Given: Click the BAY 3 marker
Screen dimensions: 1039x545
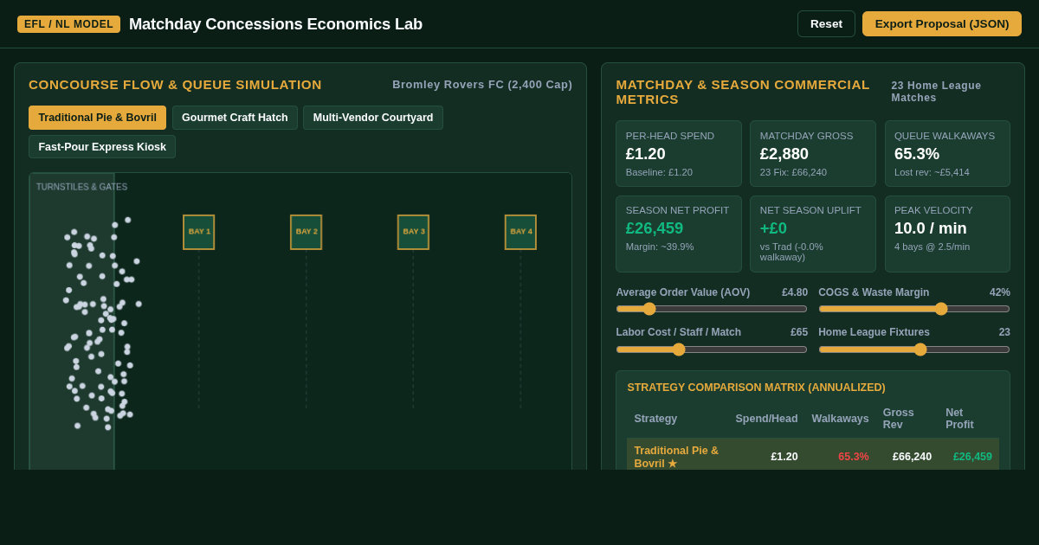Looking at the screenshot, I should [413, 232].
